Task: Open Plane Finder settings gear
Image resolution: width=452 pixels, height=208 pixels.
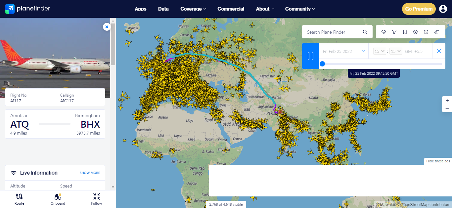Action: pyautogui.click(x=415, y=32)
